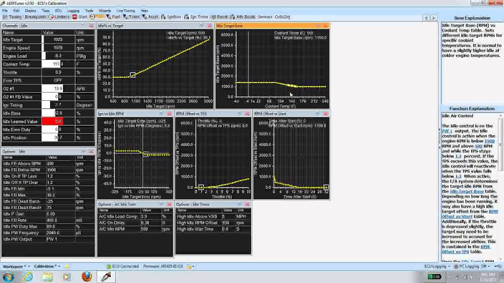
Task: Switch to the Breakpoints tab
Action: pyautogui.click(x=35, y=17)
